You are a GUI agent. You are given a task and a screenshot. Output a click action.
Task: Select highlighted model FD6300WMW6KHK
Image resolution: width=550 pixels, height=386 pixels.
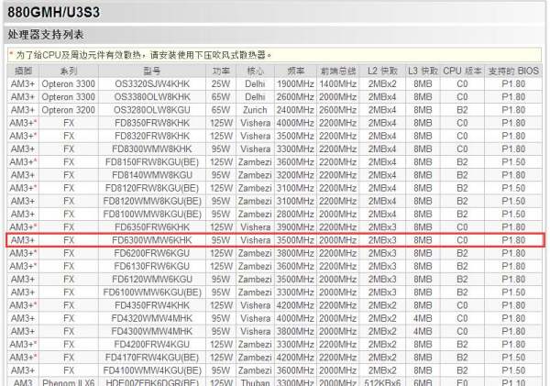pos(152,240)
